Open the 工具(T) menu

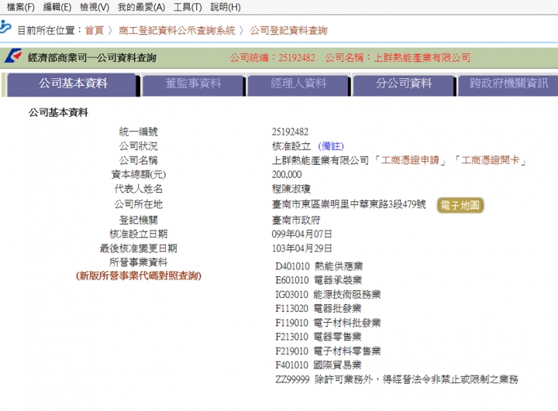(188, 7)
